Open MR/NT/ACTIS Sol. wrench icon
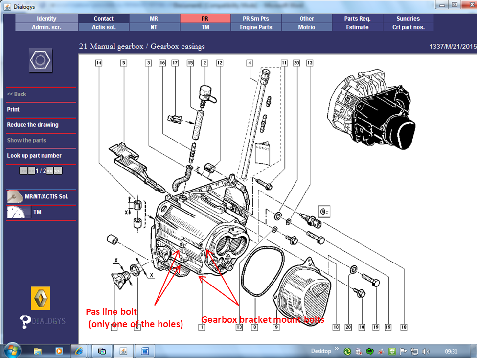The height and width of the screenshot is (358, 477). [x=15, y=196]
